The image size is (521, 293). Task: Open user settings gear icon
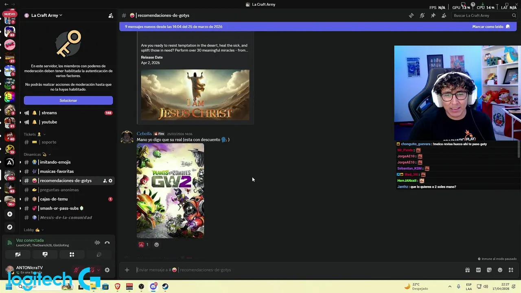[x=107, y=270]
